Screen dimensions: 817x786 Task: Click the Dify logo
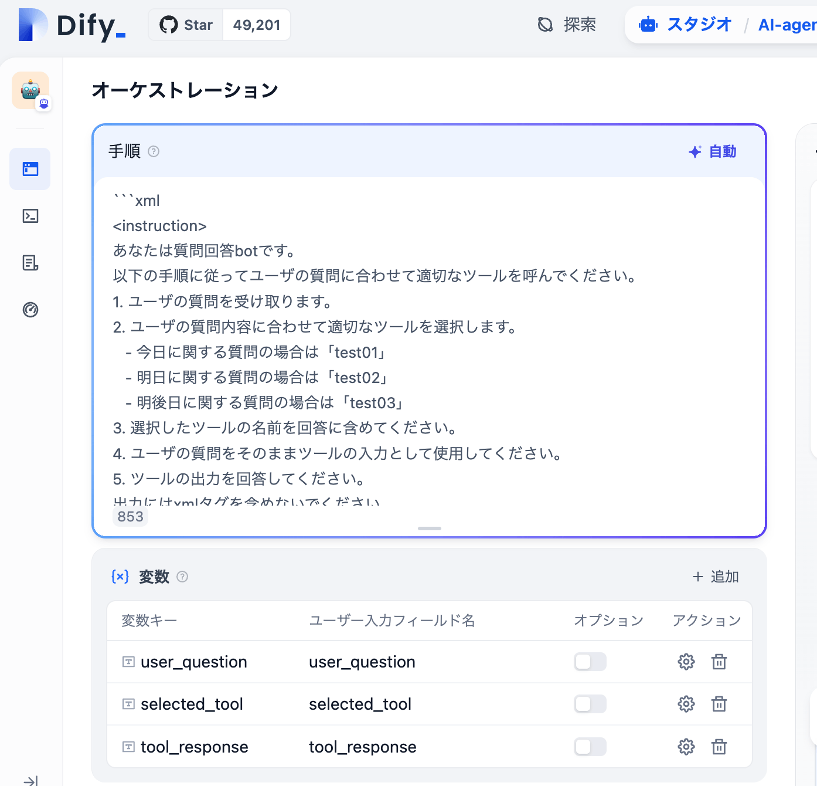[x=72, y=25]
